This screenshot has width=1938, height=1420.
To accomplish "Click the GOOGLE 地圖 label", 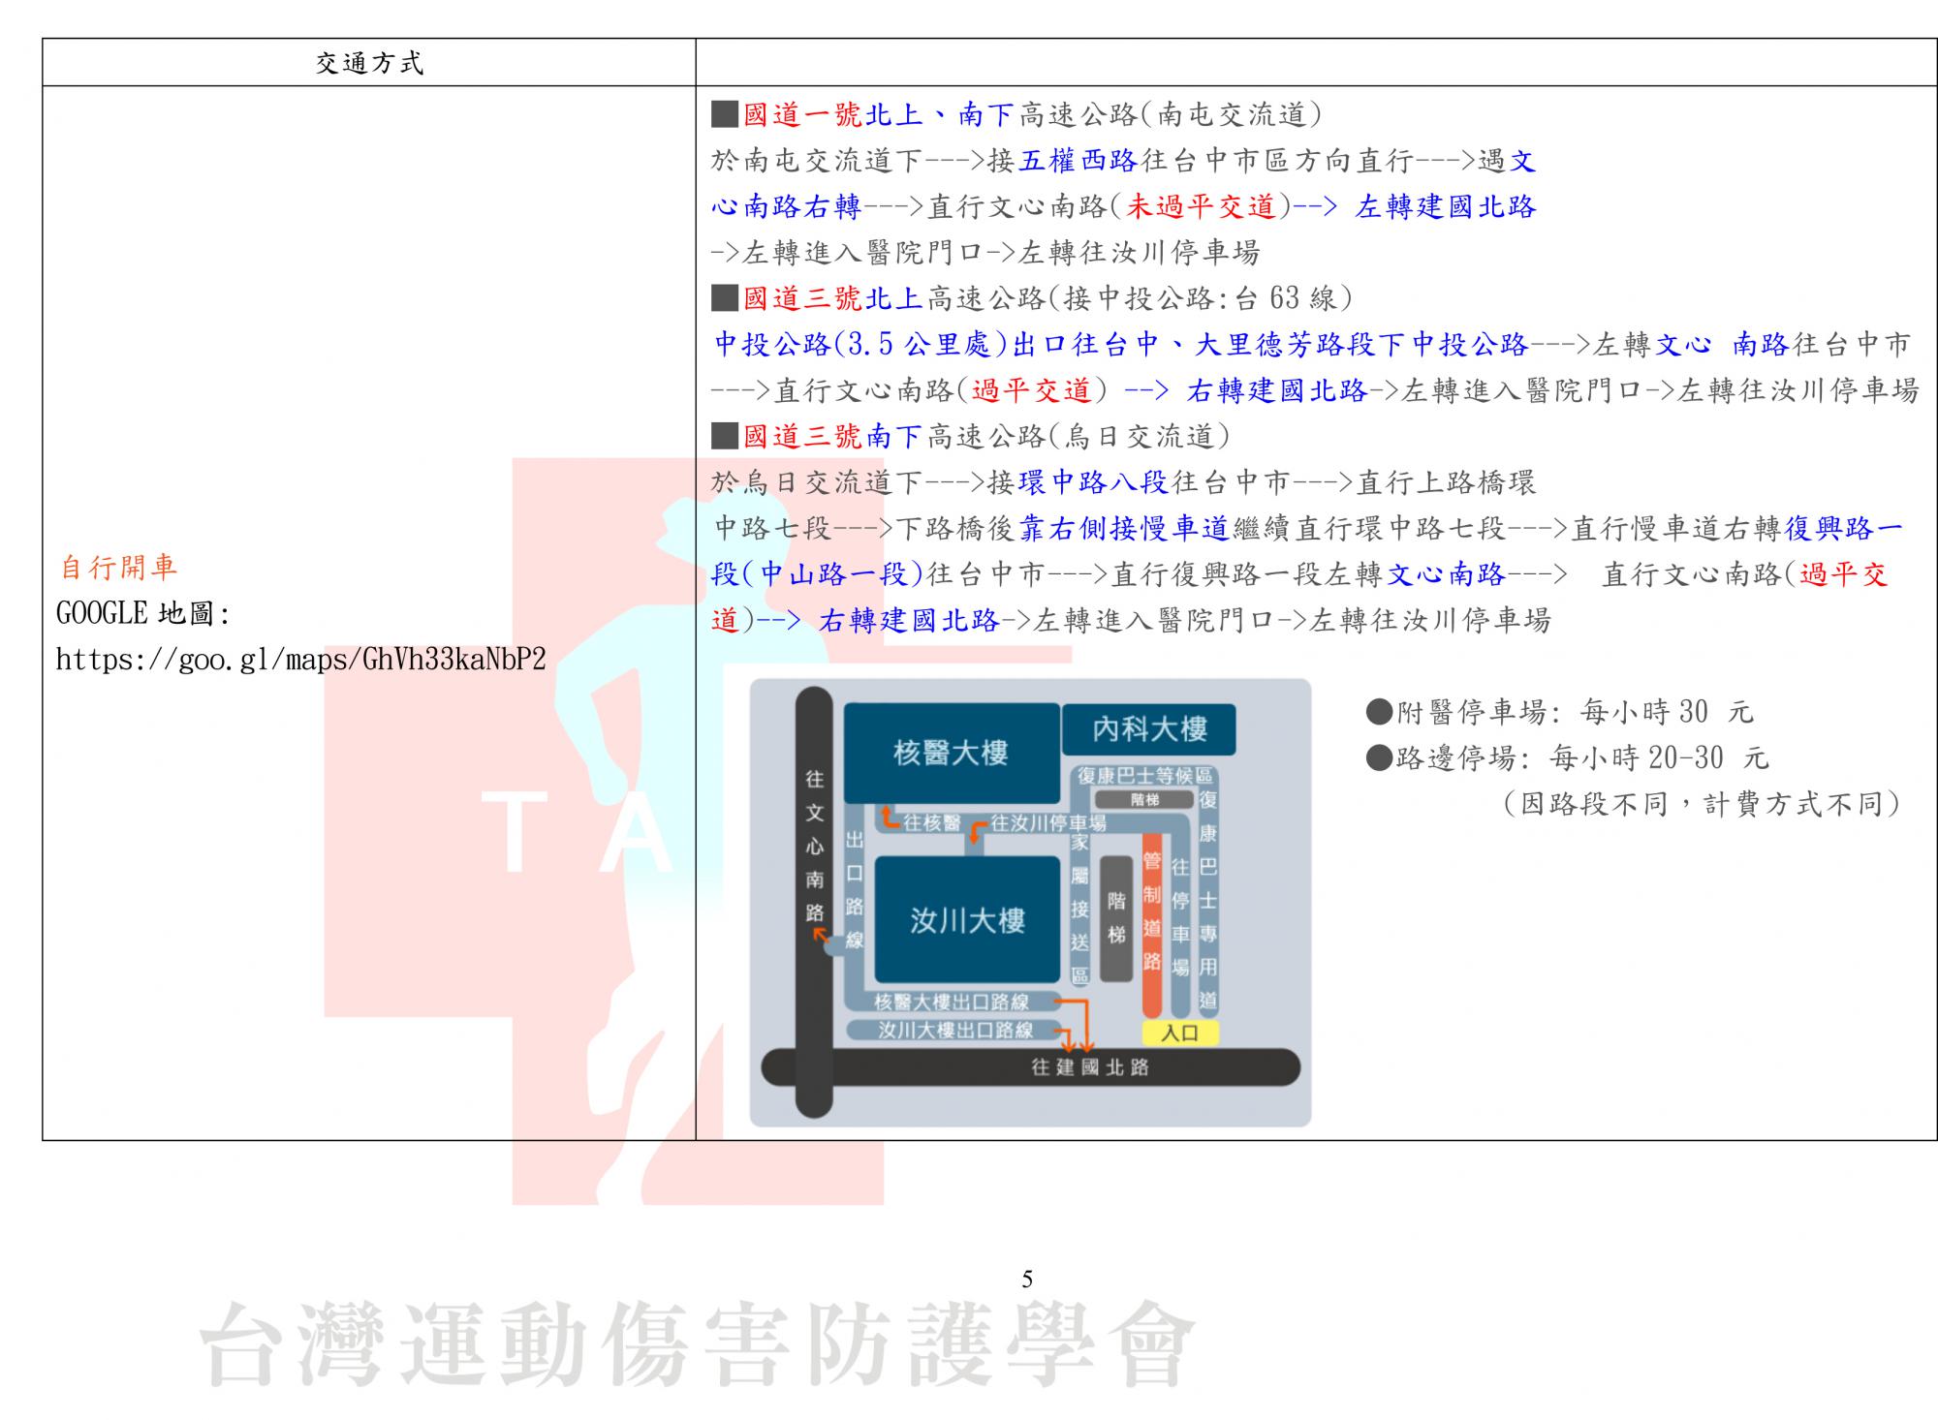I will tap(142, 614).
